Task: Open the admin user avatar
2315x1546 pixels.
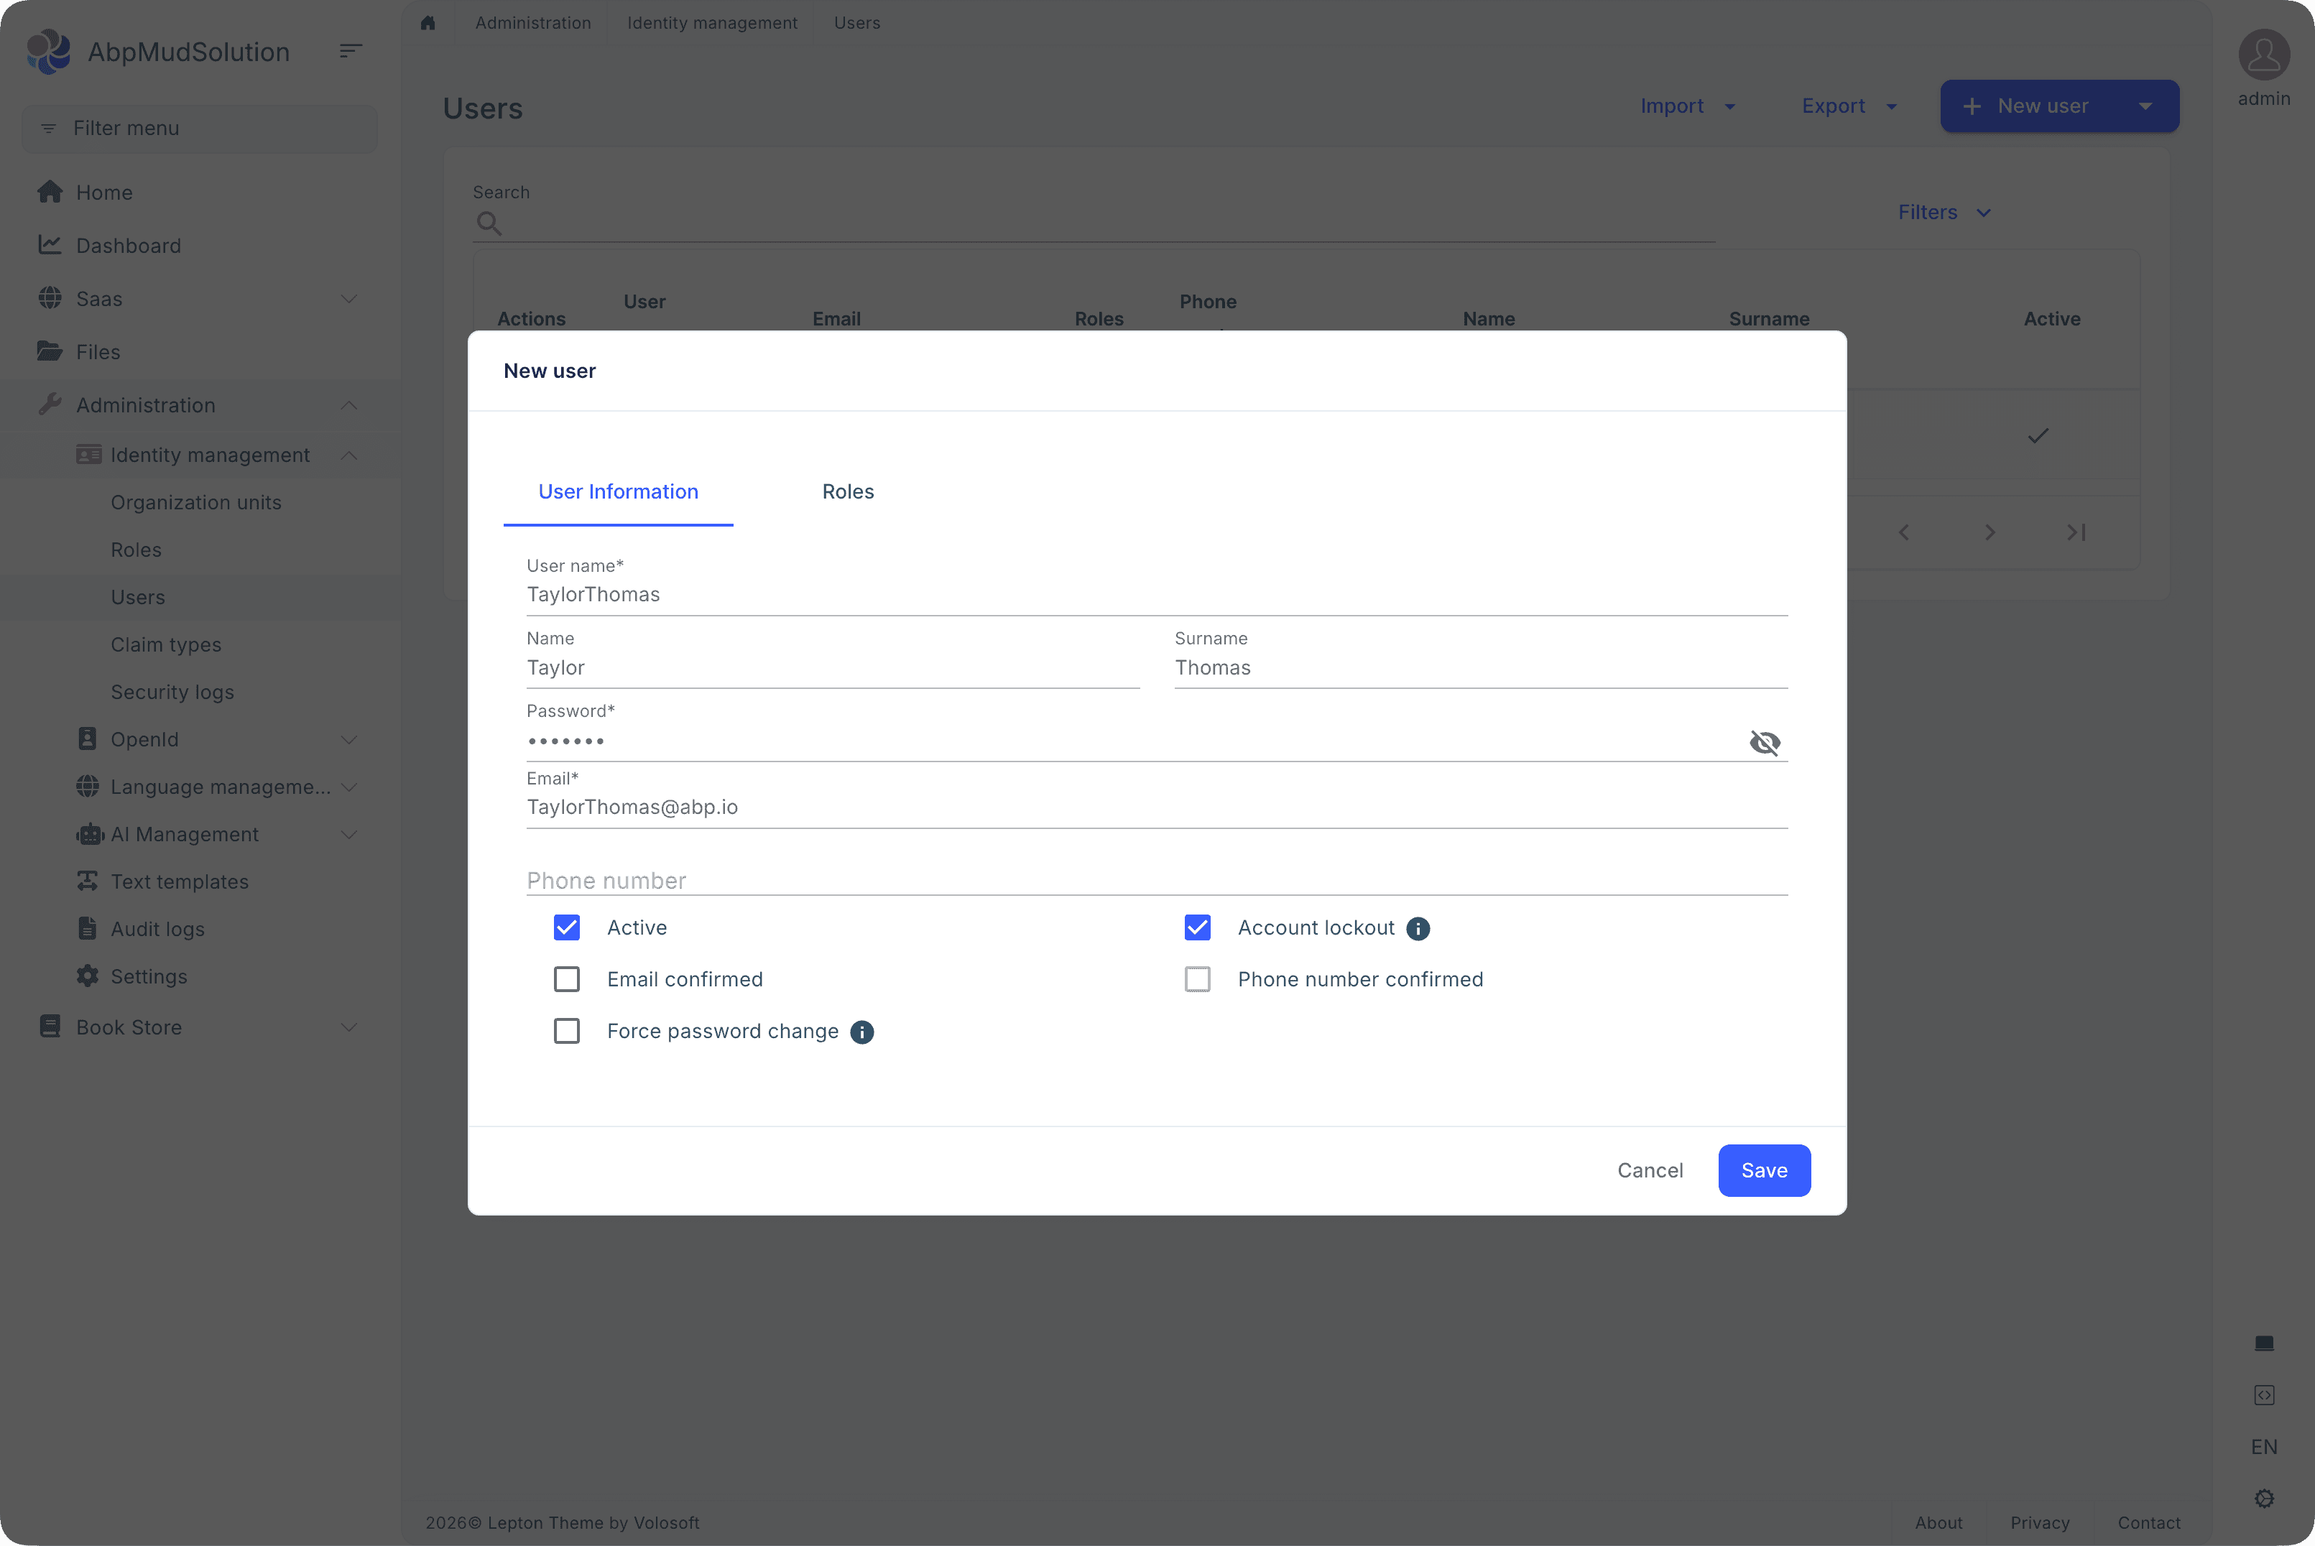Action: click(x=2264, y=54)
